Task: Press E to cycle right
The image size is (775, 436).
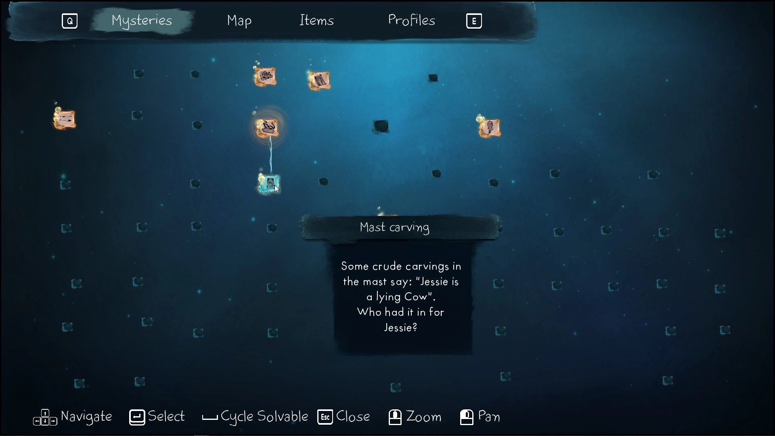Action: click(473, 20)
